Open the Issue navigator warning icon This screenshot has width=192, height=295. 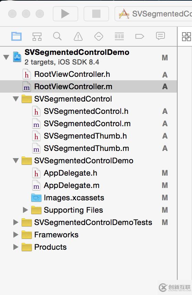tap(78, 36)
